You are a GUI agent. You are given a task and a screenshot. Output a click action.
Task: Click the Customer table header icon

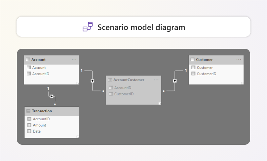[x=192, y=60]
